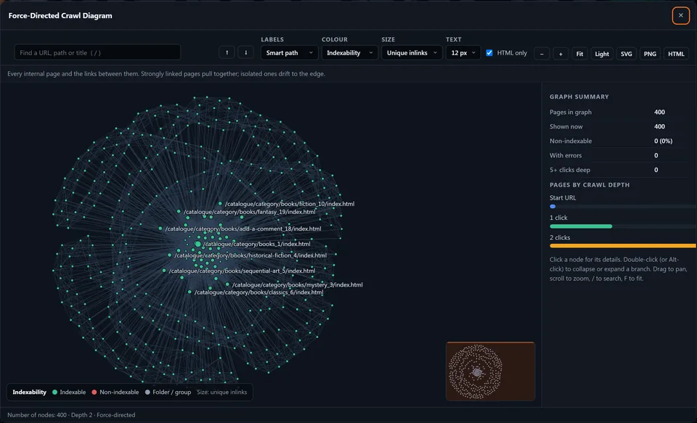The image size is (697, 423).
Task: Select the books_1 index node in the graph
Action: click(197, 244)
